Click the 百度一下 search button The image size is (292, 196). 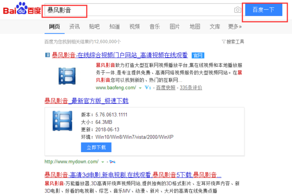(x=263, y=10)
